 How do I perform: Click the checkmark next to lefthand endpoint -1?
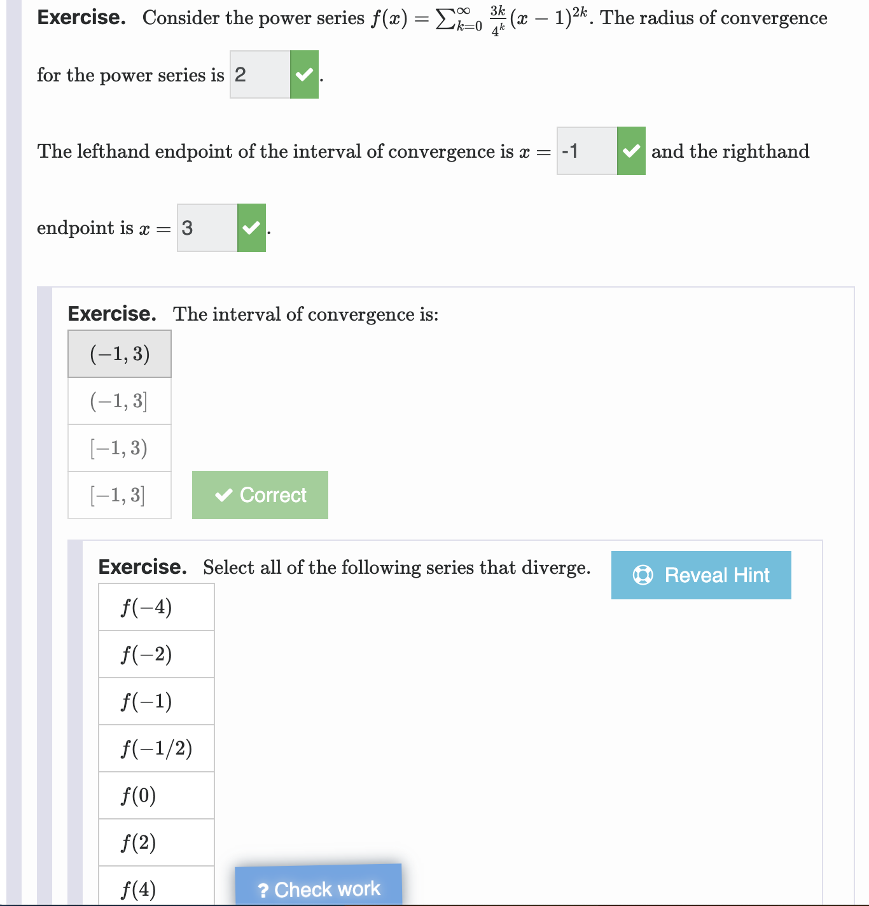coord(630,151)
